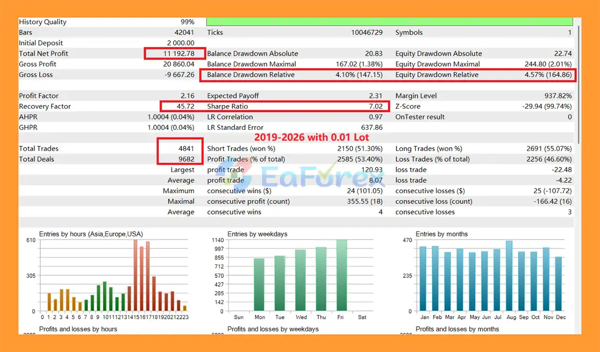Select the Total Net Profit value 11 192.78
Screen dimensions: 600x352
pyautogui.click(x=178, y=53)
